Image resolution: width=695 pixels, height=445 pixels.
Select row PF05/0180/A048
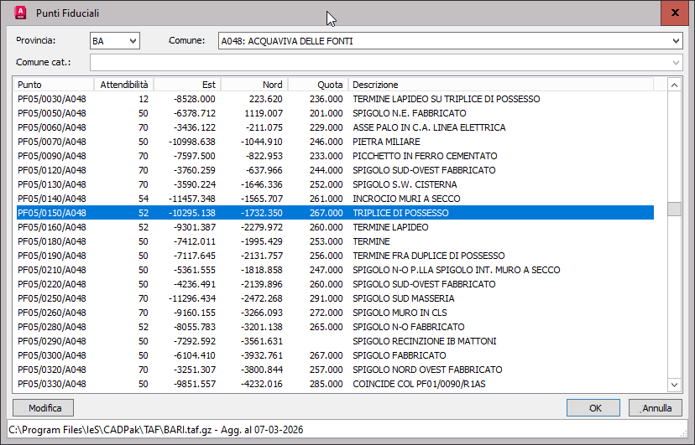click(x=335, y=241)
